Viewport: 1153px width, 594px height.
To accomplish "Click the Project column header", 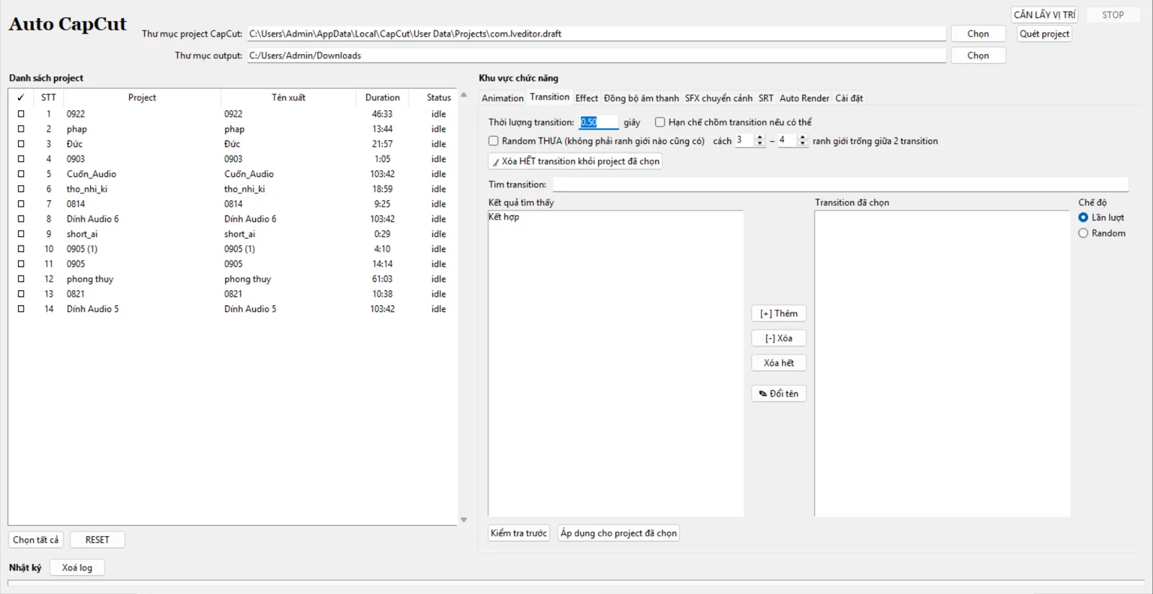I will point(142,97).
